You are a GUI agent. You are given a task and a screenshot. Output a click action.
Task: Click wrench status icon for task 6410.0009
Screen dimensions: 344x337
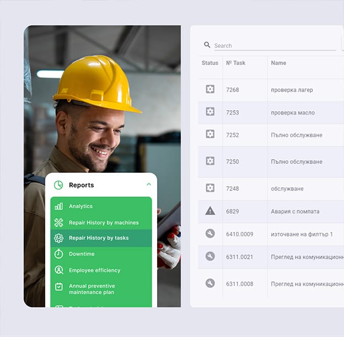(210, 233)
